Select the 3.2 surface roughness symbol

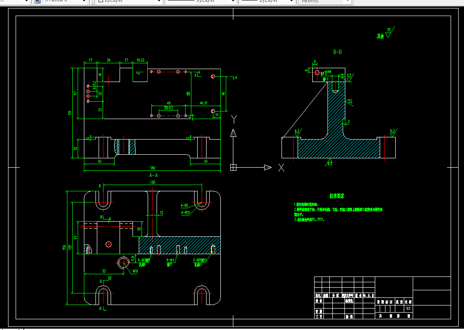349,78
